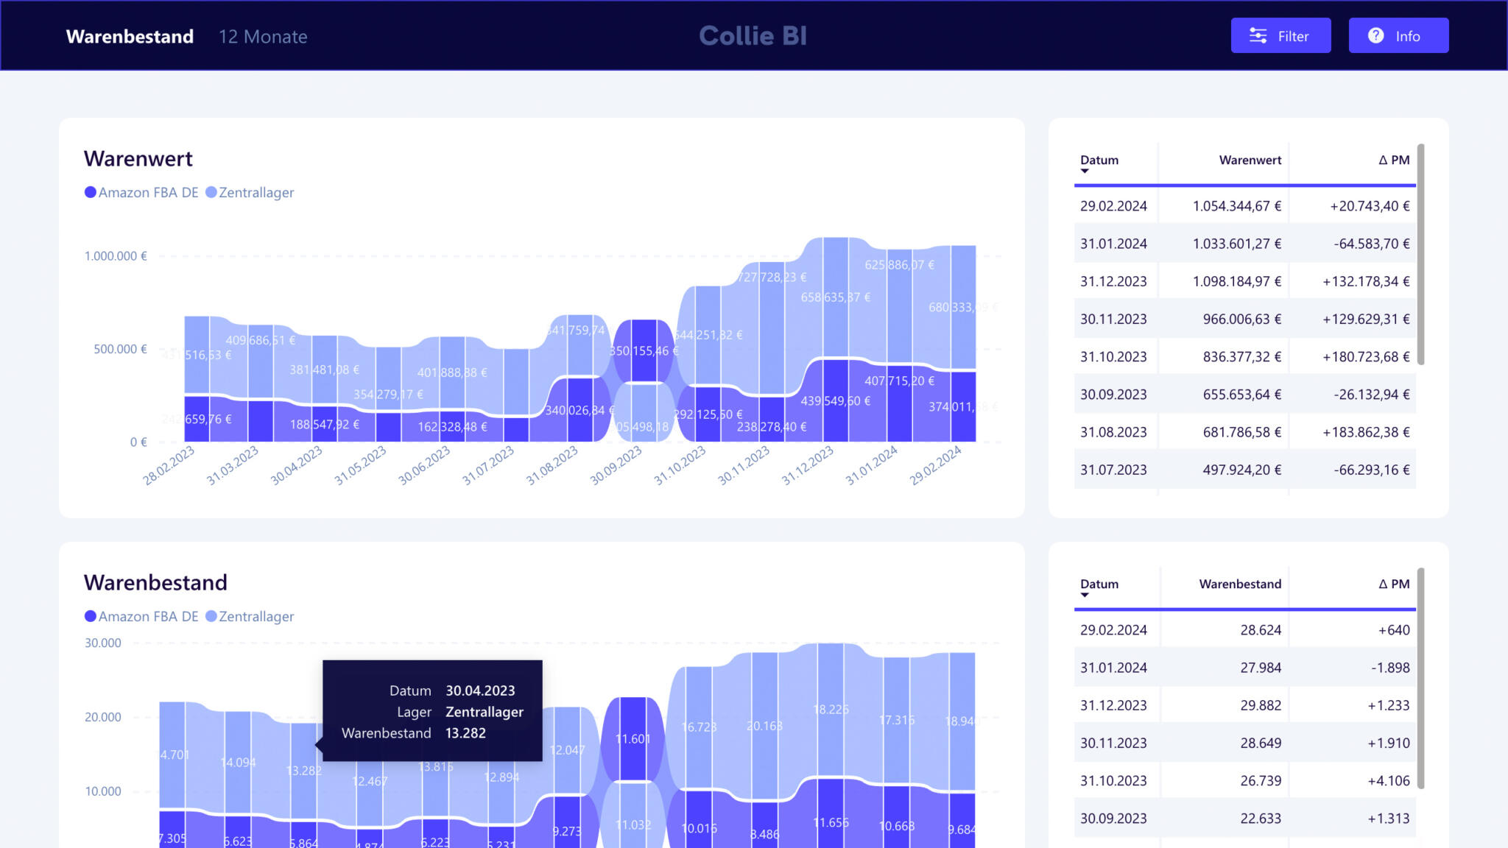
Task: Sort Warenbestand table by Datum column
Action: point(1099,584)
